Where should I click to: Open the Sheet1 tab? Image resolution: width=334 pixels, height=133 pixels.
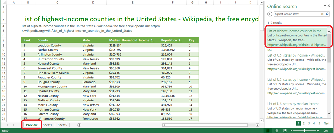(47, 125)
